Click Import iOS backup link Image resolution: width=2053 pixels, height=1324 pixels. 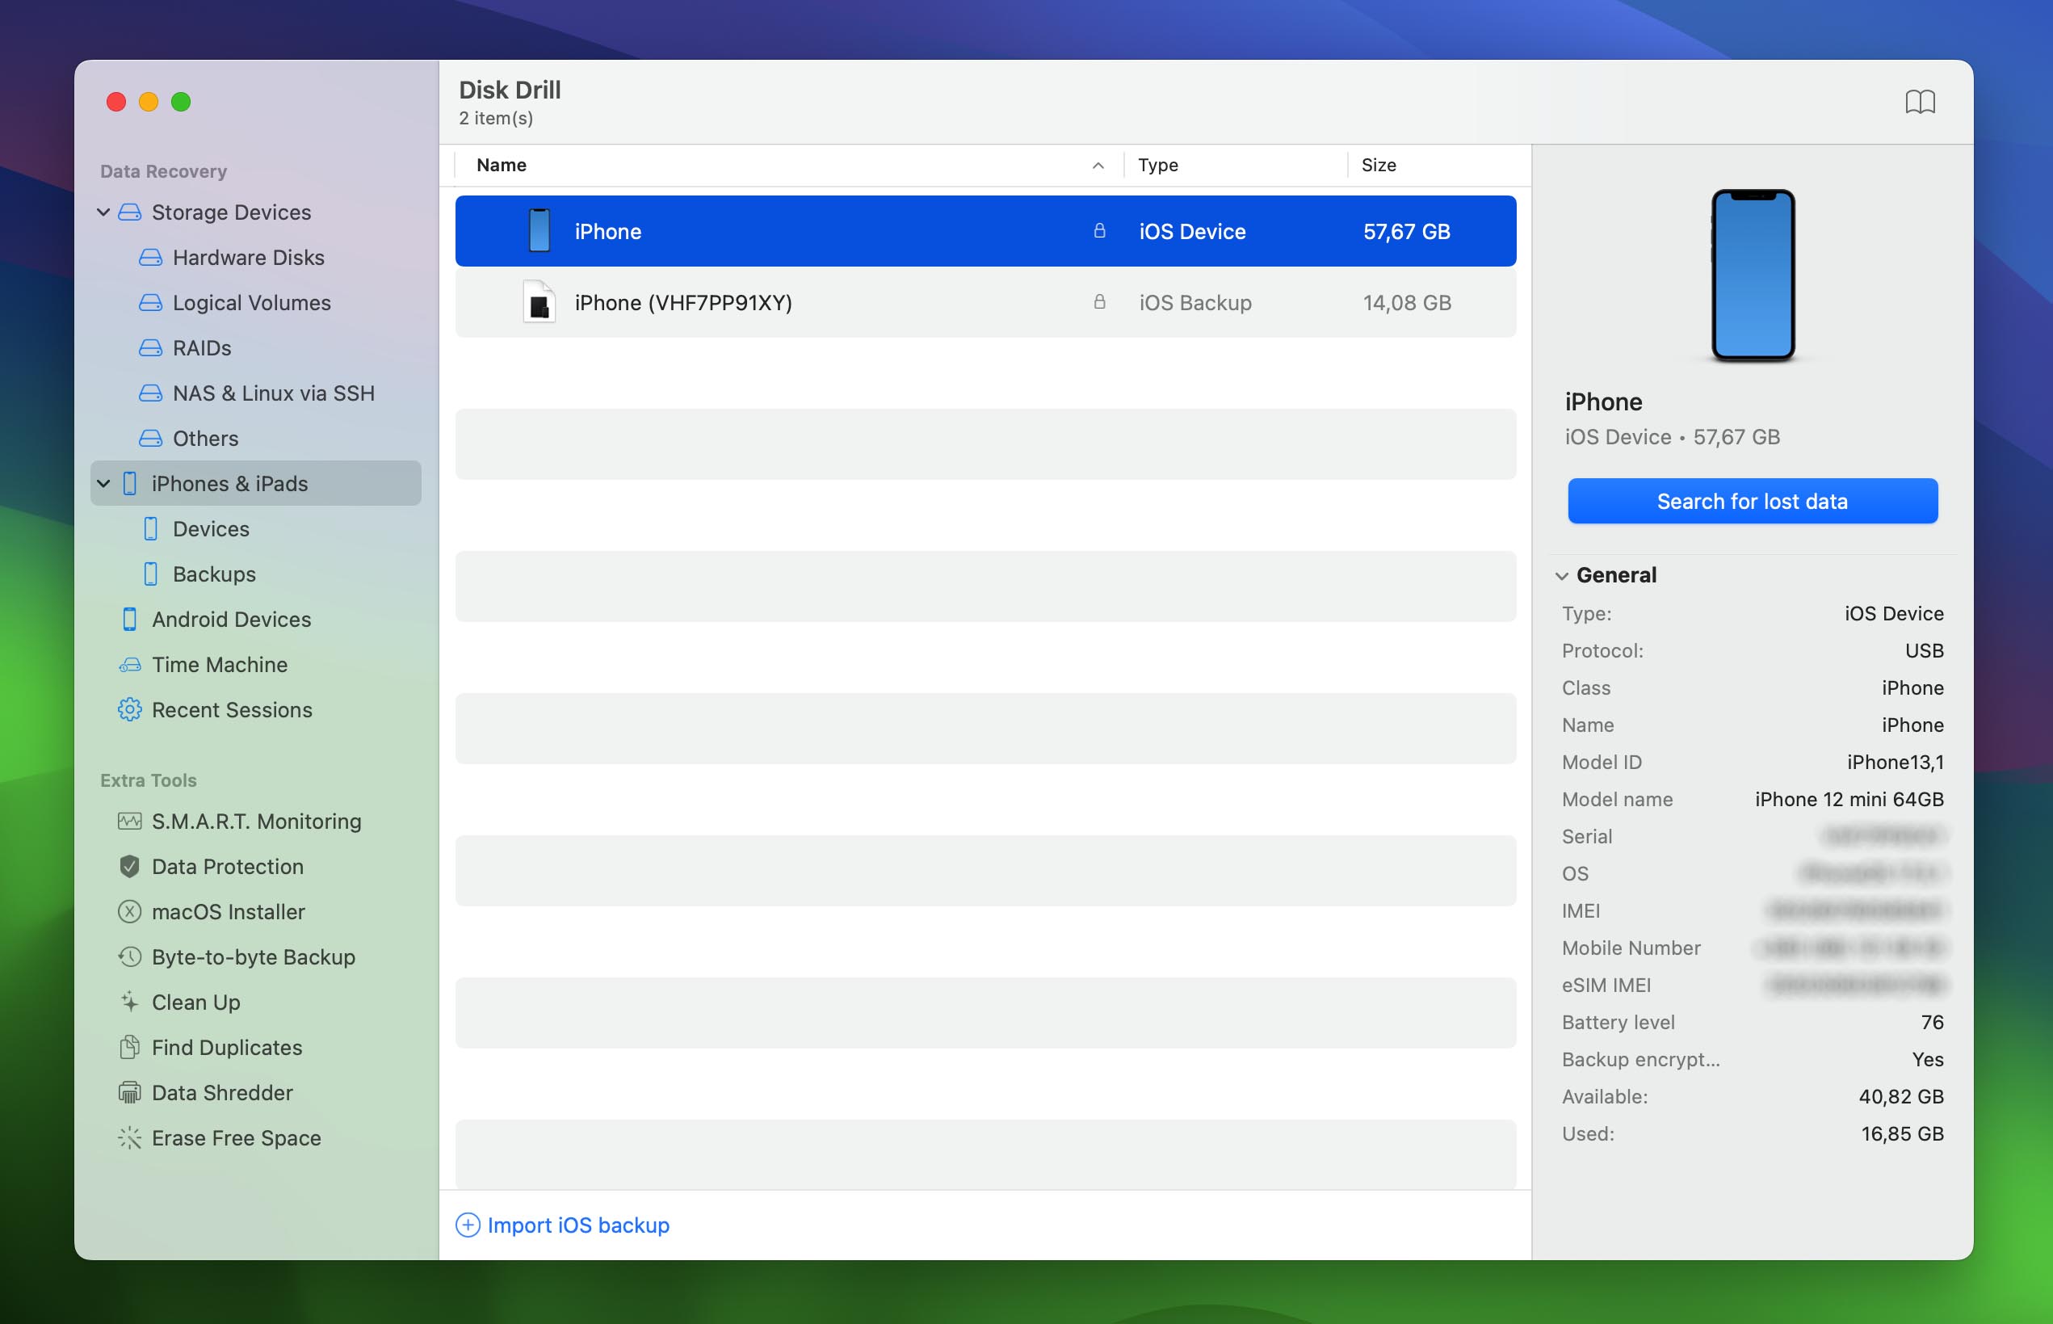click(x=578, y=1225)
